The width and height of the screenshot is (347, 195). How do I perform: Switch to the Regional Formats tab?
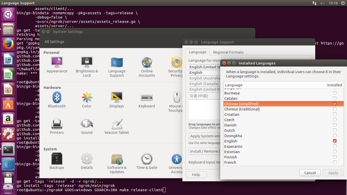click(x=228, y=52)
